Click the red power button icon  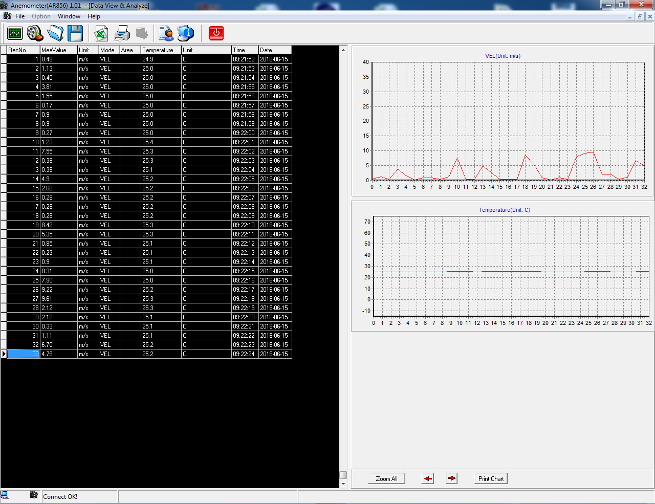[216, 34]
